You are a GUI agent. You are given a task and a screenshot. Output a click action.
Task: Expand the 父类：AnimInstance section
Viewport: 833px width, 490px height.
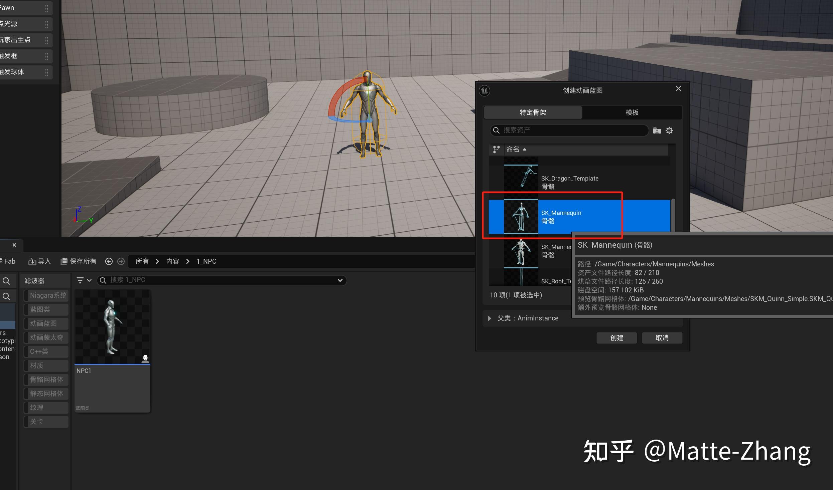pos(489,318)
